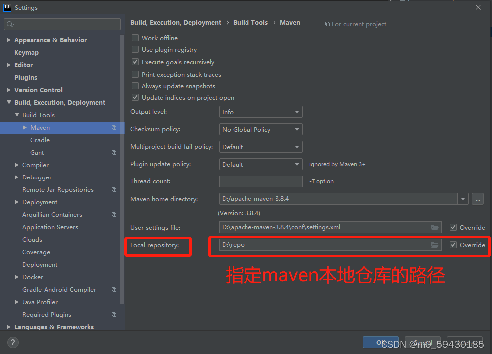Screen dimensions: 492x354
Task: Select Clouds settings page
Action: pyautogui.click(x=32, y=239)
